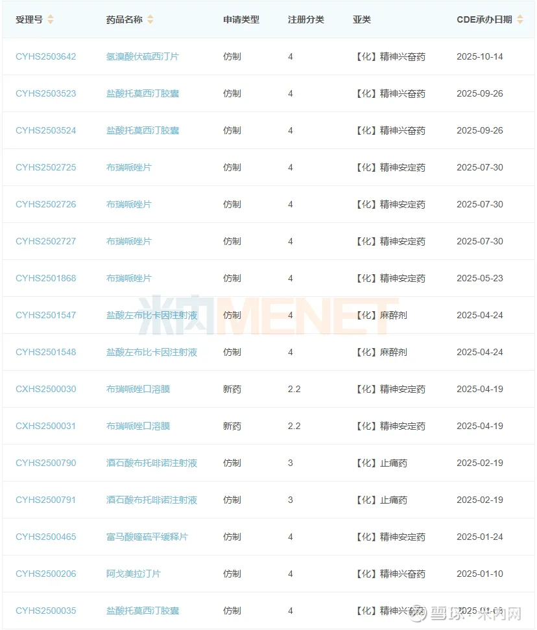Select the 亚类 column header
Screen dimensions: 537x630
coord(362,19)
